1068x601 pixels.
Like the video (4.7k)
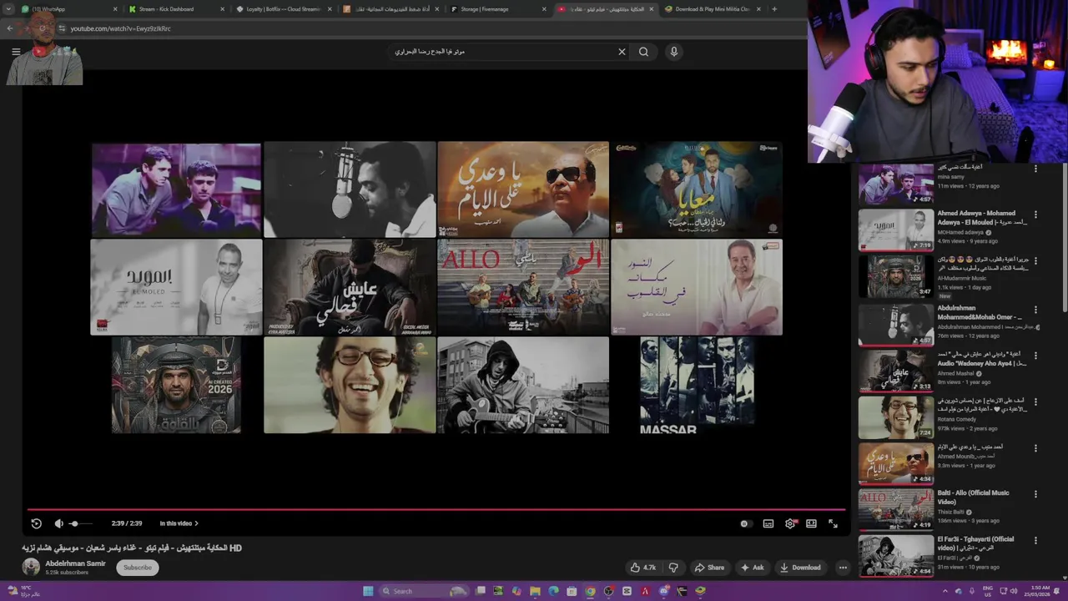pyautogui.click(x=643, y=568)
